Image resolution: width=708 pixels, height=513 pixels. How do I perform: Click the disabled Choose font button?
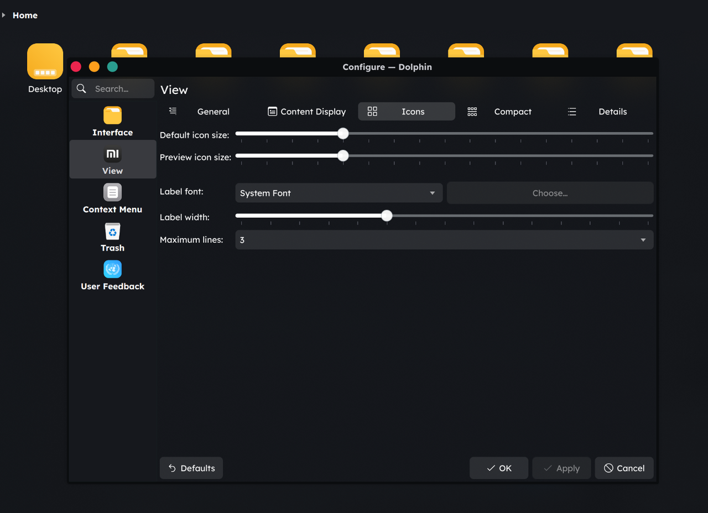coord(550,193)
